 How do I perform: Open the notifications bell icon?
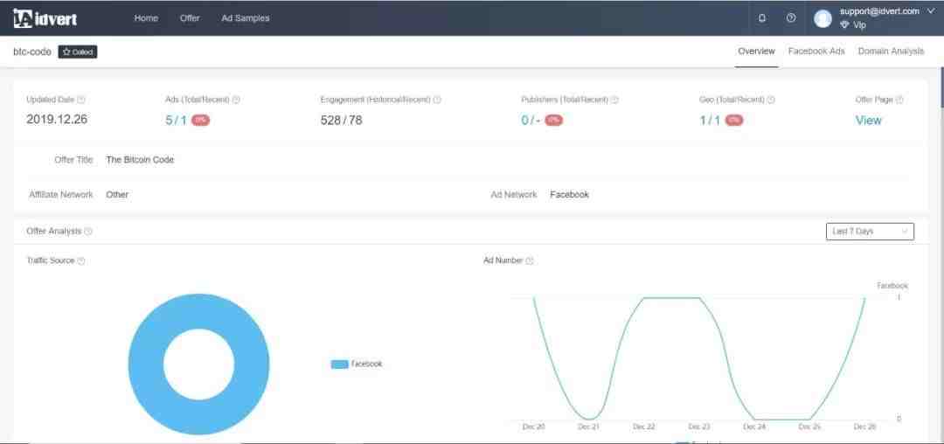click(762, 18)
